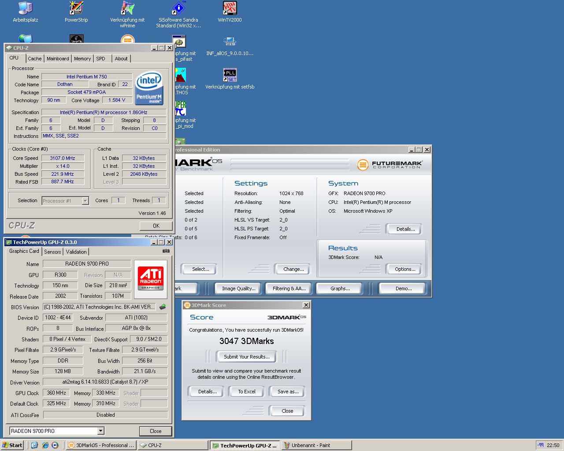The height and width of the screenshot is (451, 564).
Task: Click the BIOS Version field in GPU-Z
Action: coord(99,307)
